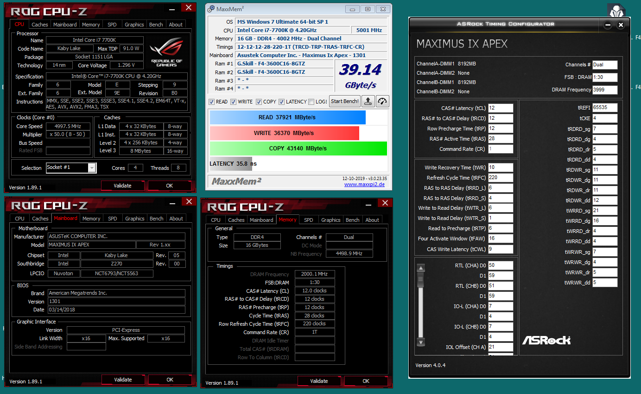Click the IOL Offset (CH A) field

tap(501, 347)
